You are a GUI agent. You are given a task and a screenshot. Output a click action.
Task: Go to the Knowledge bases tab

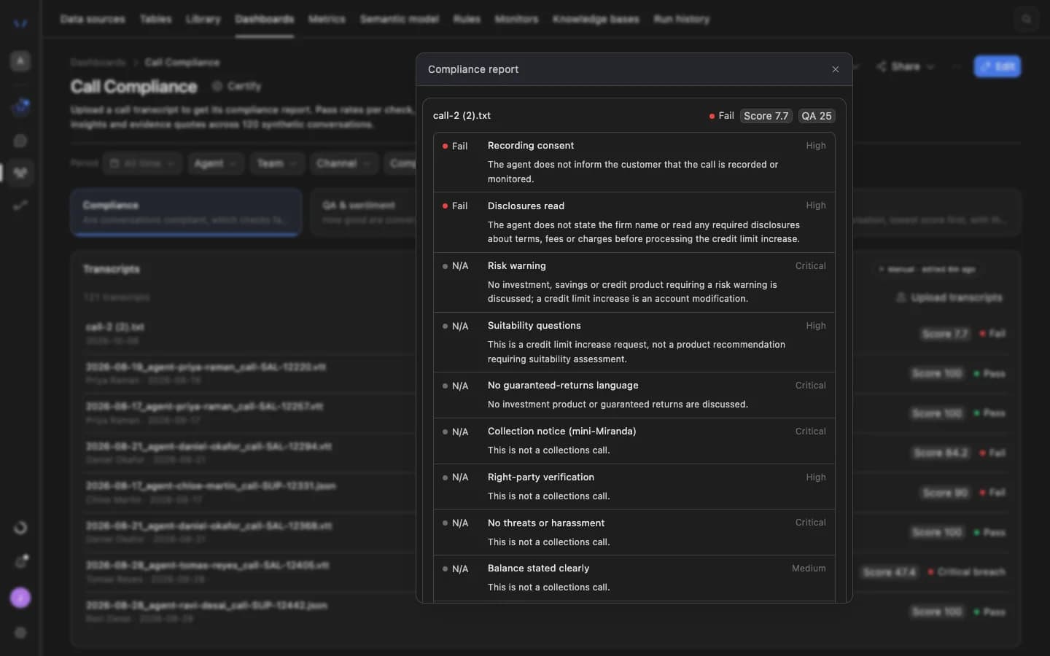tap(596, 19)
